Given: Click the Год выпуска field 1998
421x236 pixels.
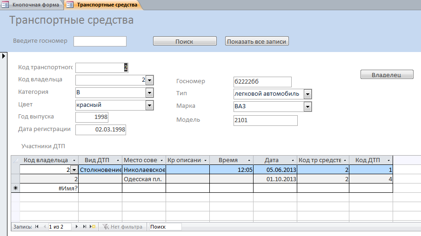Looking at the screenshot, I should click(92, 117).
